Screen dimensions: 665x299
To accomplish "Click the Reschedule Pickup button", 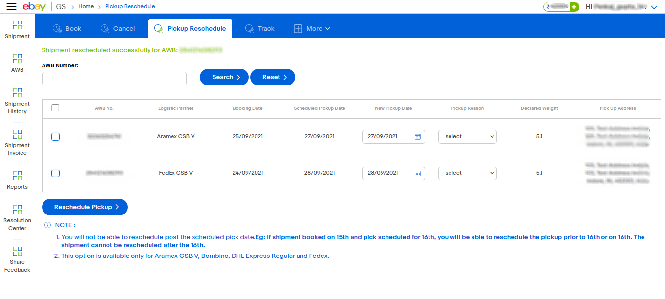I will [x=84, y=207].
